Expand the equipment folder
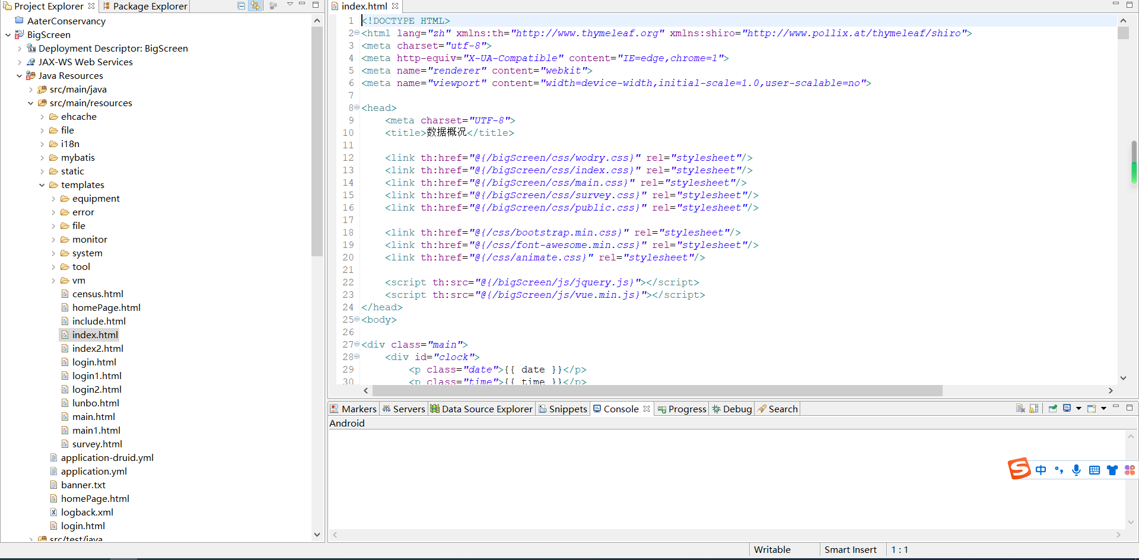The height and width of the screenshot is (560, 1139). 53,199
